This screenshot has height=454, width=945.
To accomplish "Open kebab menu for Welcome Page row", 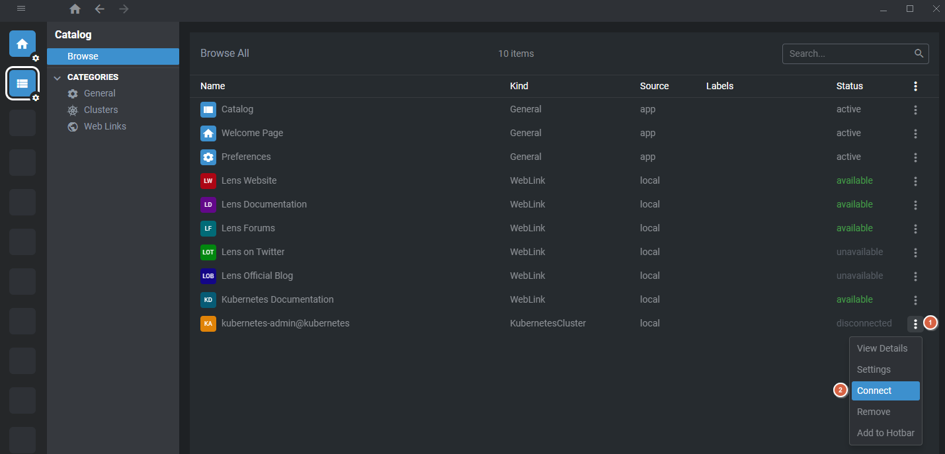I will pos(915,133).
